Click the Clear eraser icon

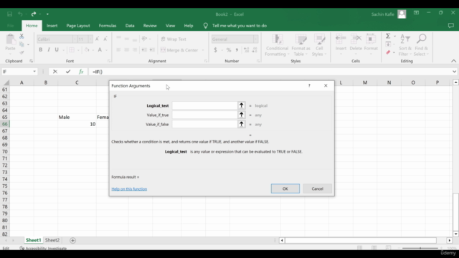[388, 52]
